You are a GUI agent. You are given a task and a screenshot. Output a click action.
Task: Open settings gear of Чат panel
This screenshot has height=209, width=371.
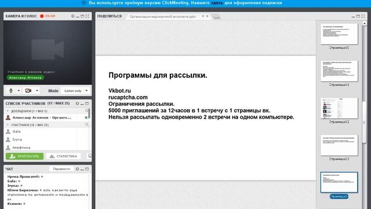[x=77, y=169]
